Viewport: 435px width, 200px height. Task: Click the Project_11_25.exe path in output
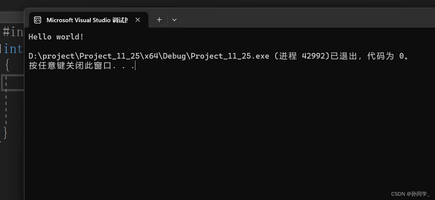click(149, 56)
